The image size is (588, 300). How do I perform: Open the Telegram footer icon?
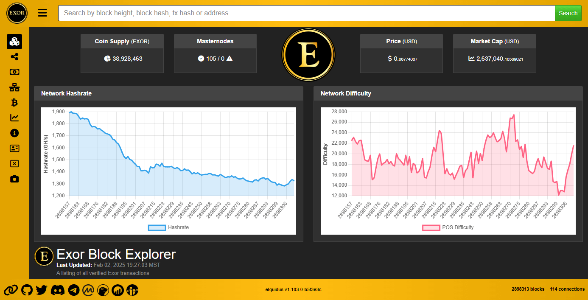pos(73,290)
